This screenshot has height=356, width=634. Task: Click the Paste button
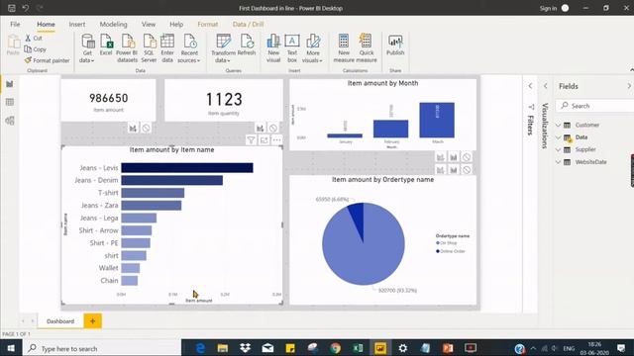13,44
